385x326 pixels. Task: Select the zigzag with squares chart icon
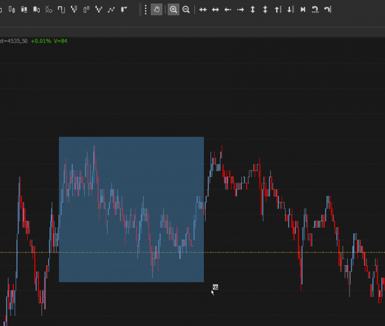99,10
